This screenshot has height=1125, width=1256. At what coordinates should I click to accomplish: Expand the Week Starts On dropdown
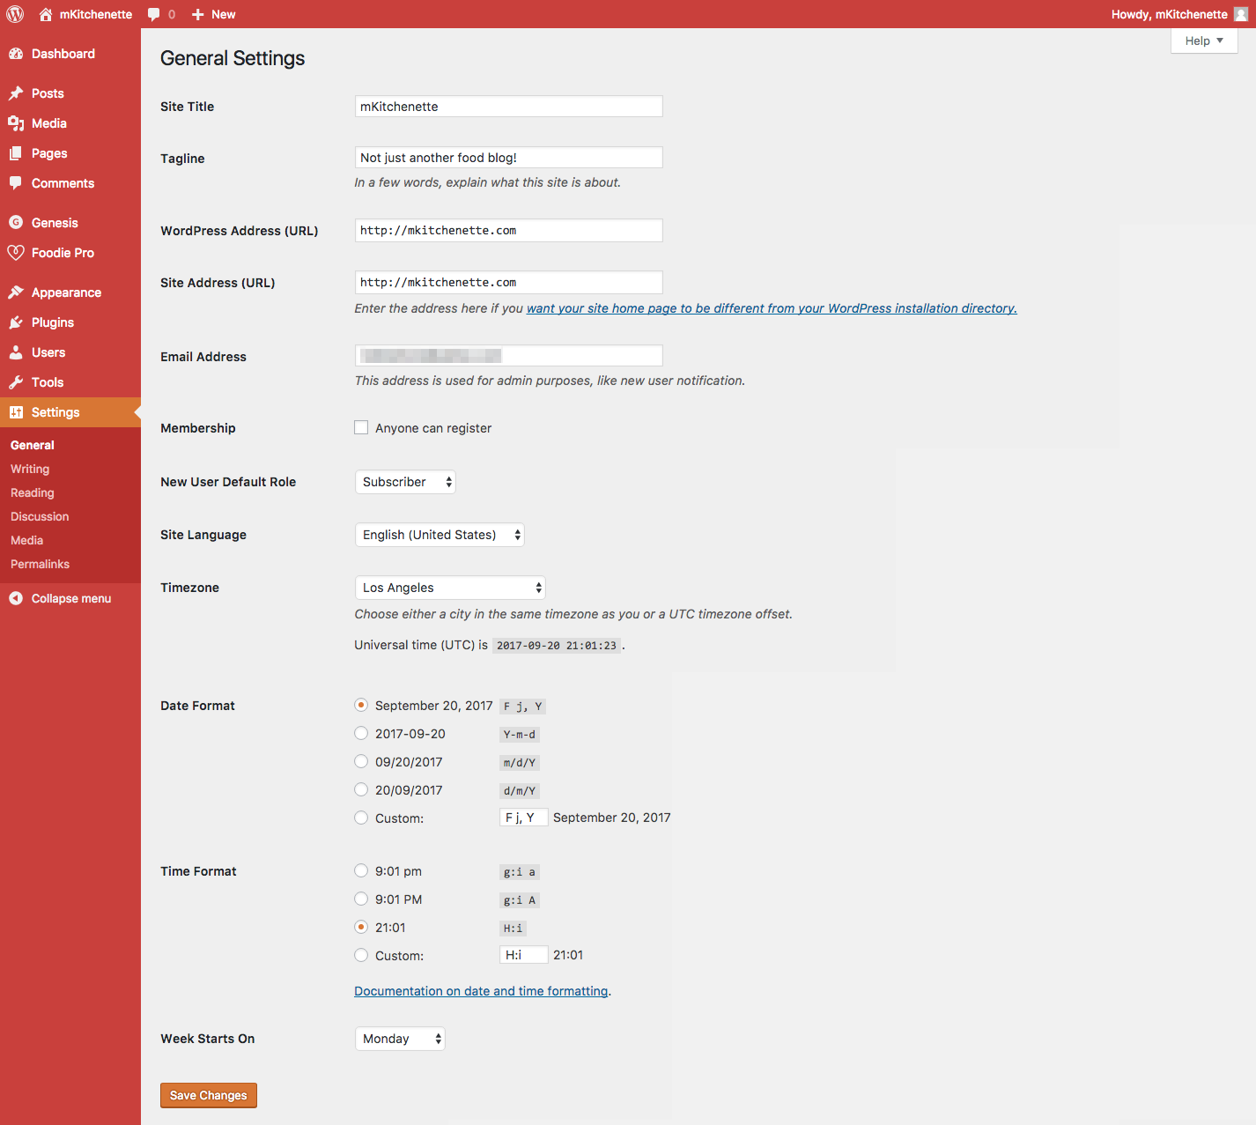(x=400, y=1039)
